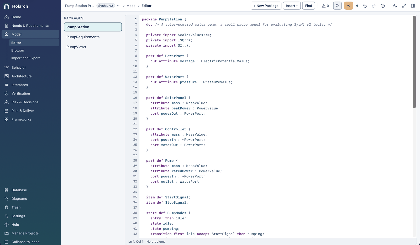The image size is (420, 245).
Task: Open the Insert dropdown menu
Action: coord(292,6)
